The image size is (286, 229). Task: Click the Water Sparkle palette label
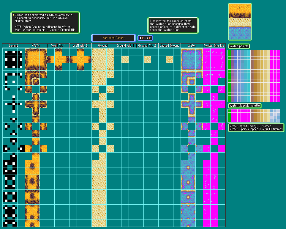click(245, 106)
